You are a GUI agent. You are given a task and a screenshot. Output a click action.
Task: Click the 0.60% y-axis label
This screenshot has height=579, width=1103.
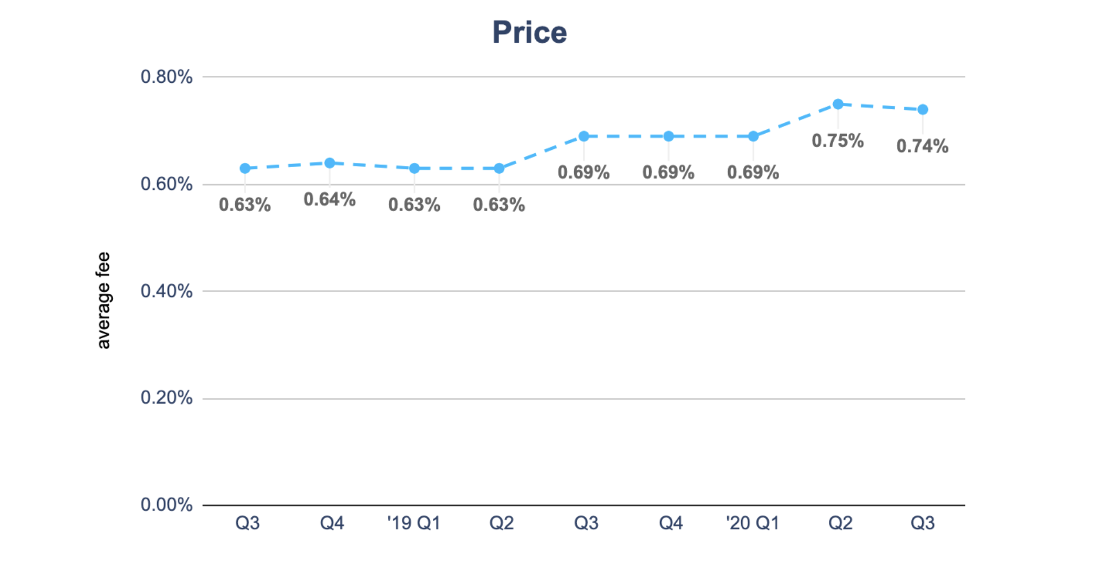[x=166, y=184]
